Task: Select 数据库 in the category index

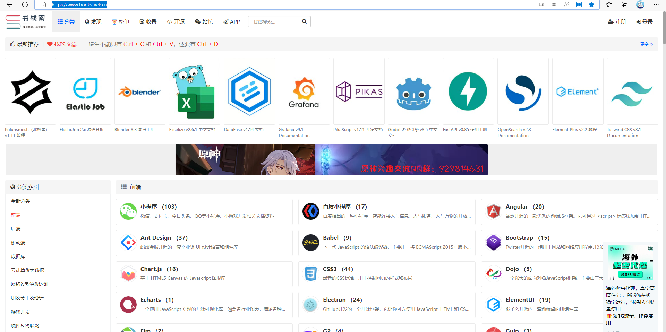Action: pyautogui.click(x=18, y=256)
